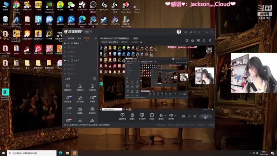Screen dimensions: 277x156
Task: Show hidden system tray icons chevron
Action: tap(250, 153)
